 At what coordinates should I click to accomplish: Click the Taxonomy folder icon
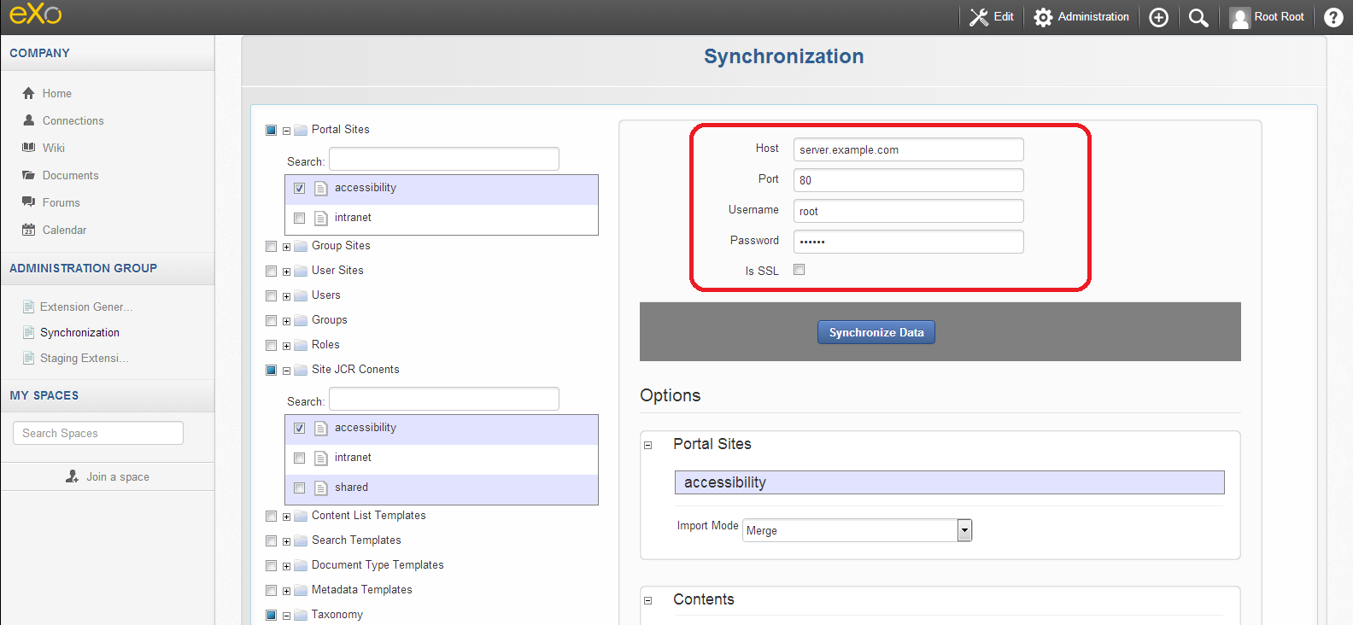[301, 615]
